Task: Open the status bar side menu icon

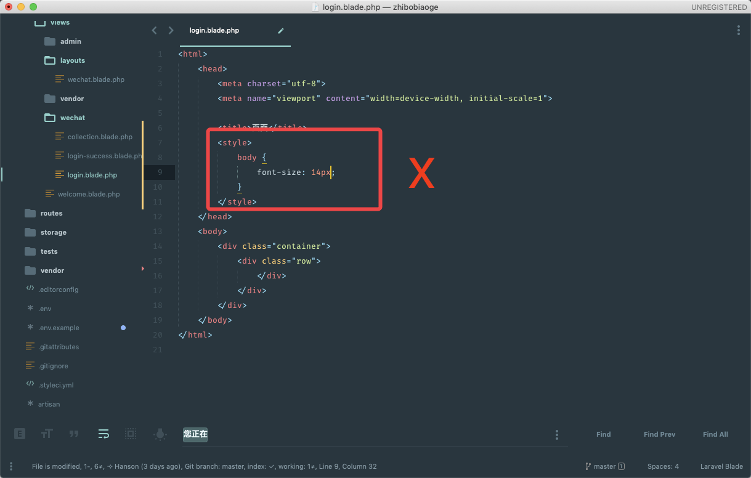Action: click(x=11, y=466)
